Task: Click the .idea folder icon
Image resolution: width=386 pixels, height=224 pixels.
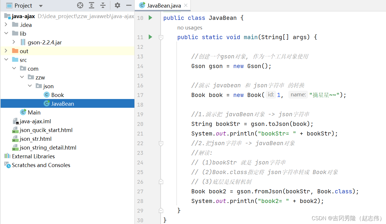Action: (x=15, y=25)
